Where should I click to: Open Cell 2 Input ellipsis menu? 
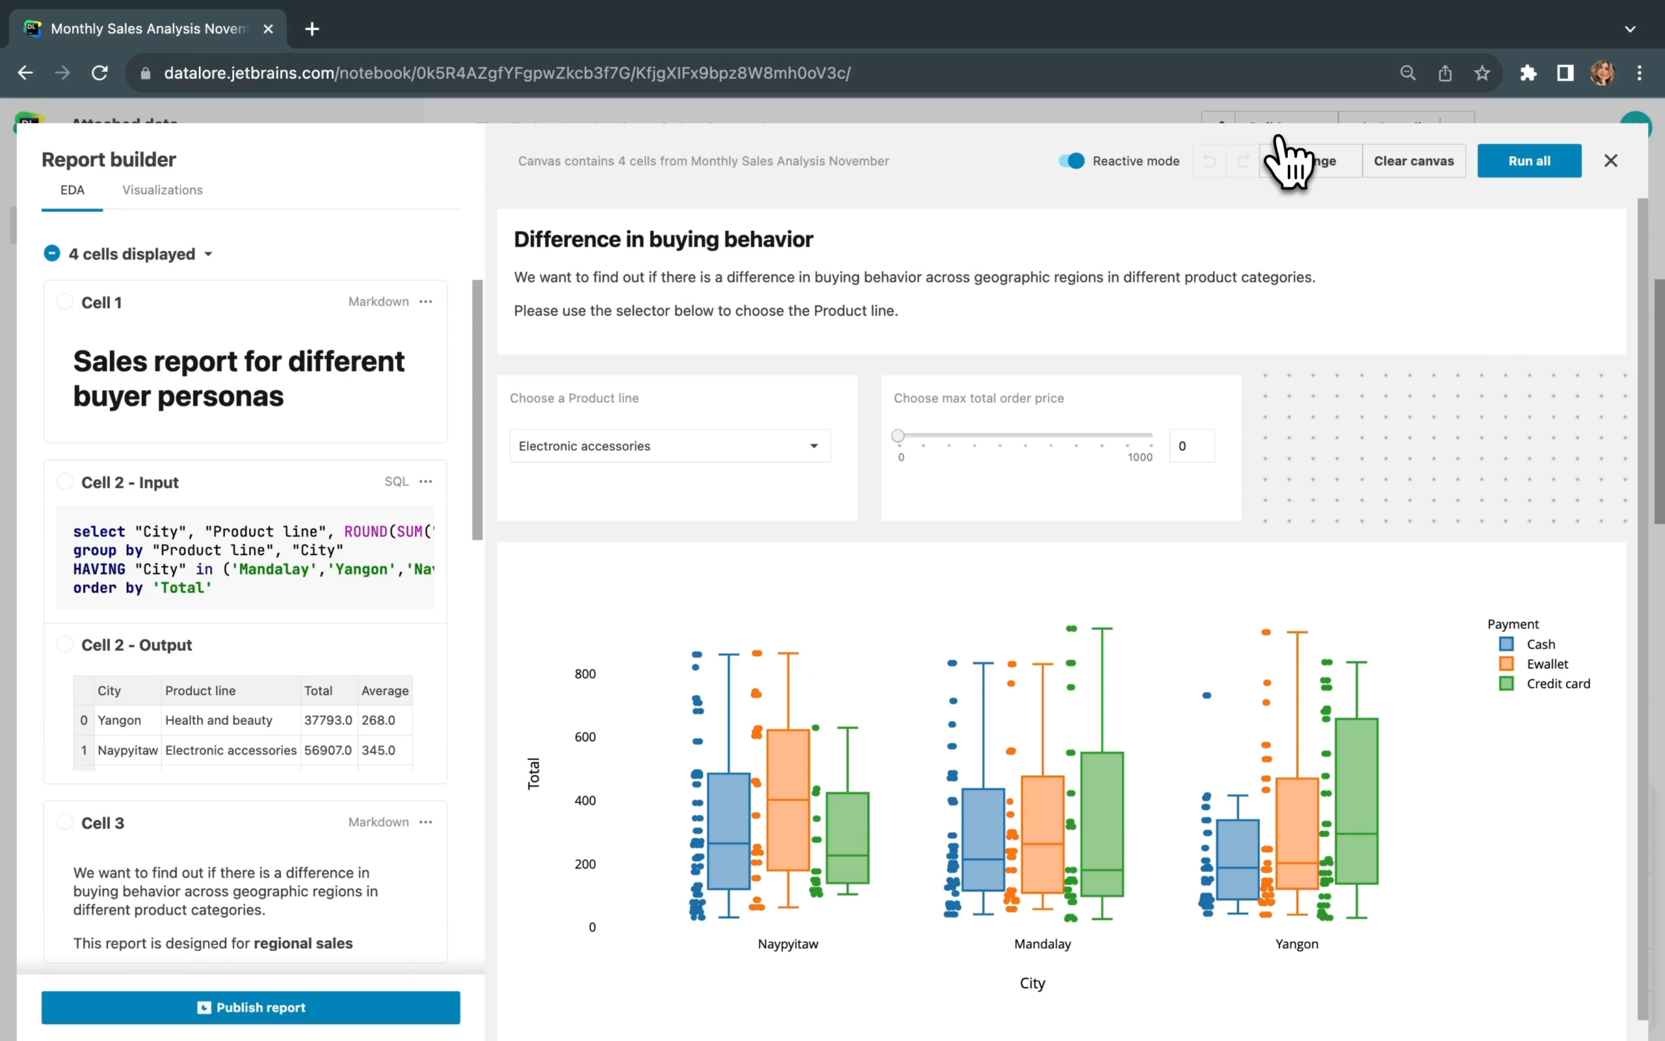[426, 481]
